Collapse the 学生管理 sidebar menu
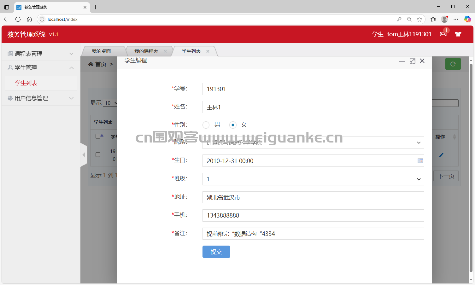475x285 pixels. [41, 67]
